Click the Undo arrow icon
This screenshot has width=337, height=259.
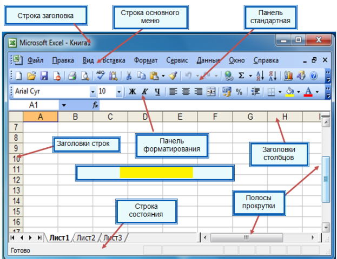pyautogui.click(x=188, y=76)
